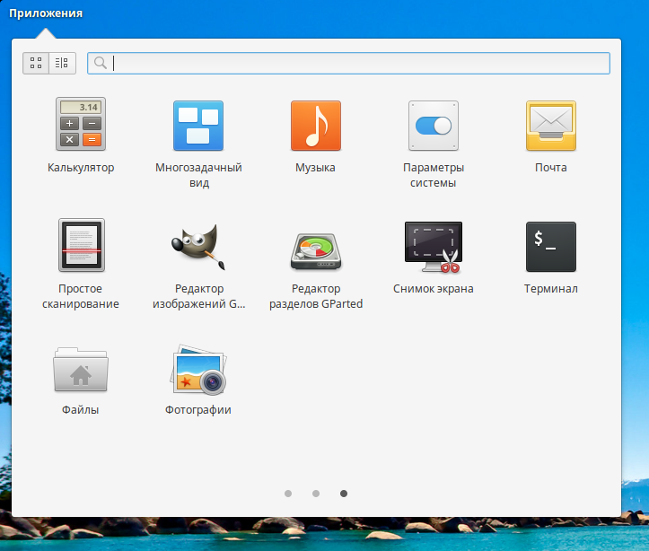
Task: Open Параметры системы
Action: click(x=434, y=125)
